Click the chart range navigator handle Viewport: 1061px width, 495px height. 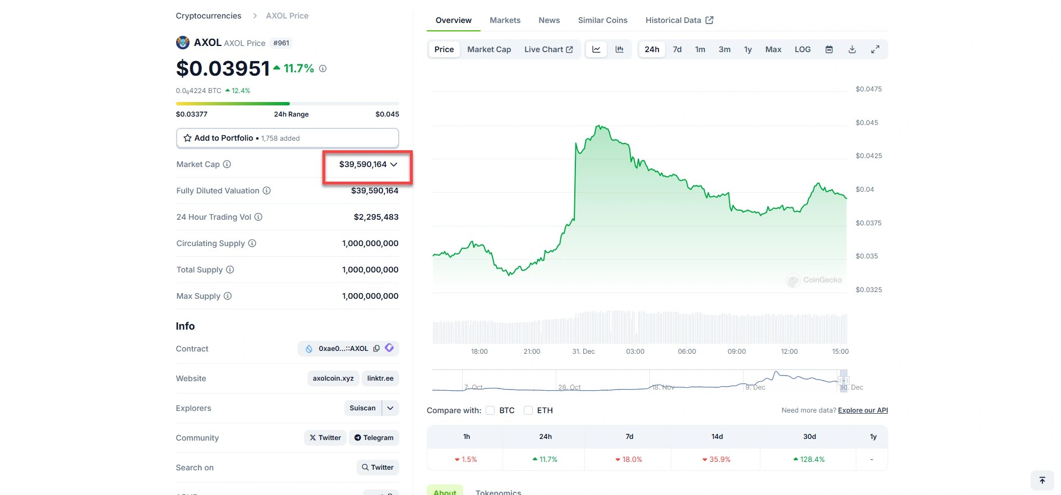tap(843, 380)
